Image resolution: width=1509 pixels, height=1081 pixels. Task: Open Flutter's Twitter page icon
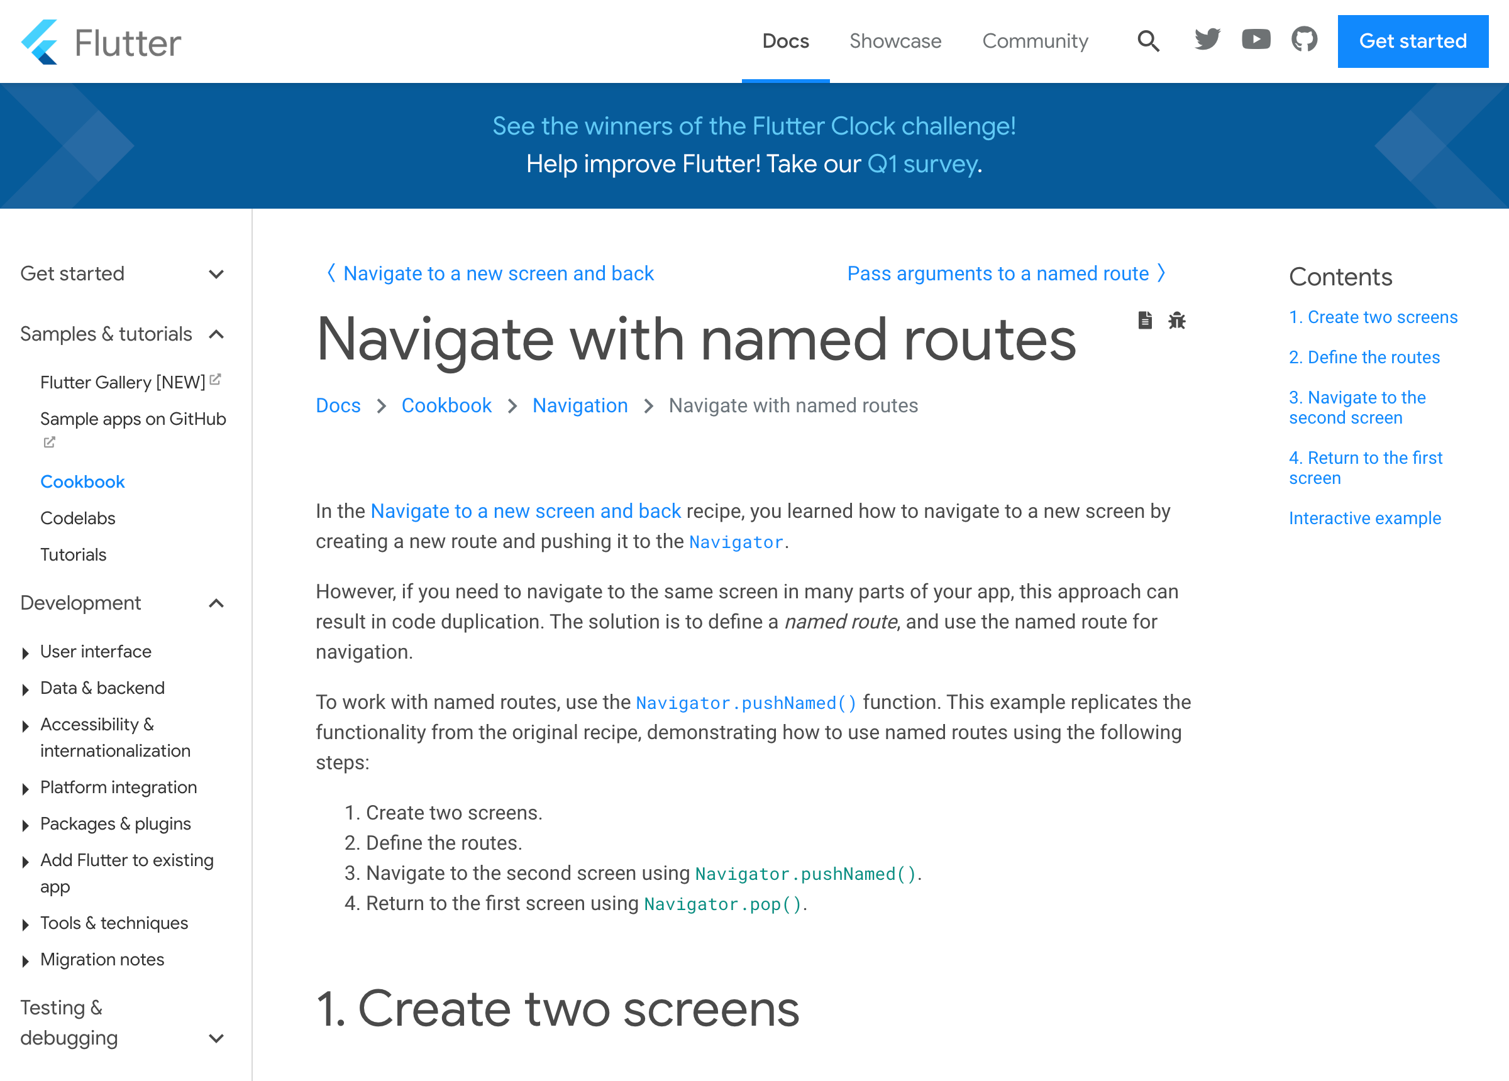(1207, 40)
